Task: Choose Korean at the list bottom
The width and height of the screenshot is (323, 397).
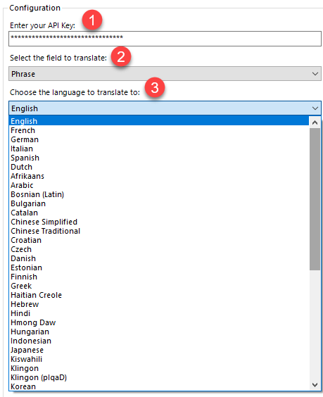Action: 159,386
